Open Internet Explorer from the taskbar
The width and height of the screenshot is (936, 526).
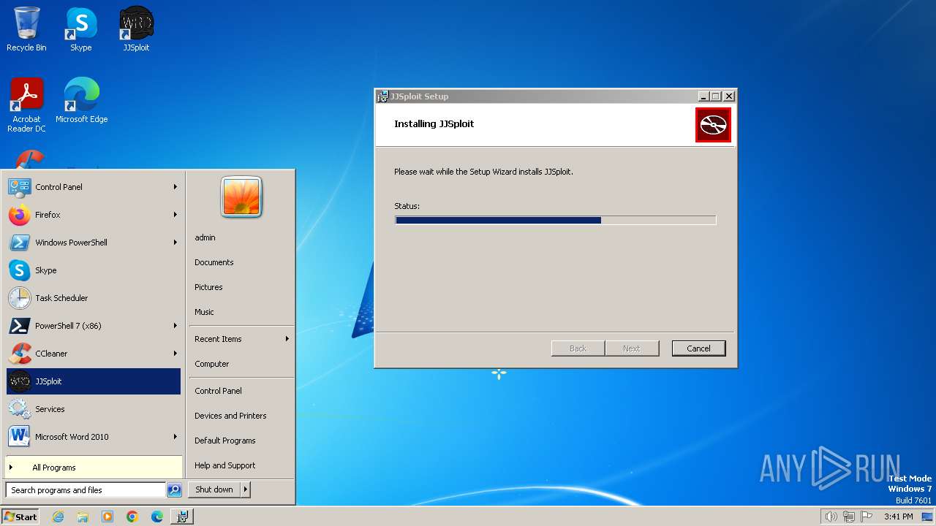tap(58, 517)
